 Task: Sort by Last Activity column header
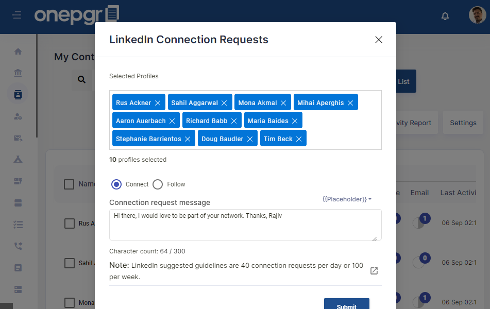[458, 193]
